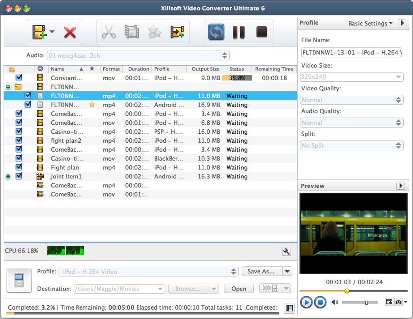Expand the Preview panel arrow

click(401, 186)
